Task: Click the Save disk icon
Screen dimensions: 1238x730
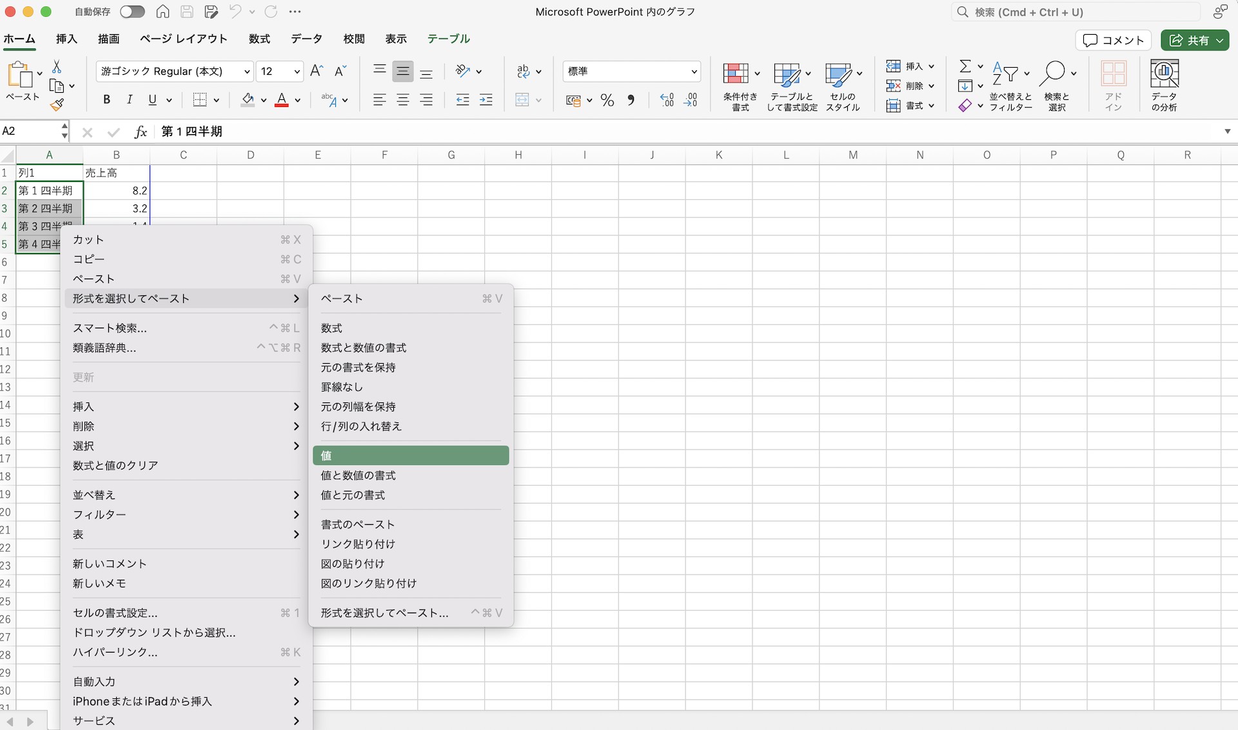Action: 187,12
